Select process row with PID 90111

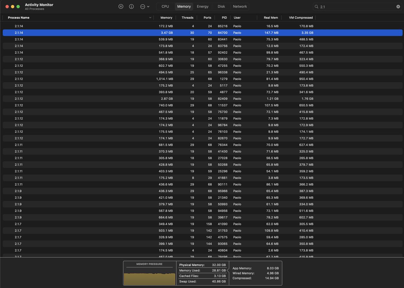click(x=203, y=184)
